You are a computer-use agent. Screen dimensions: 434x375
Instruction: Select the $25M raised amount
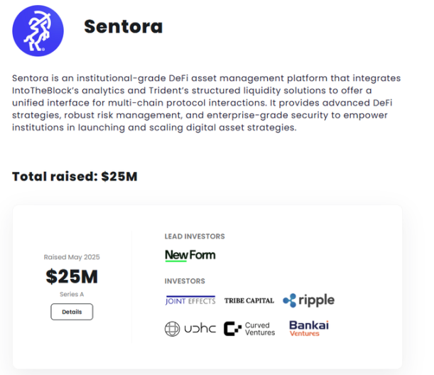pyautogui.click(x=72, y=276)
